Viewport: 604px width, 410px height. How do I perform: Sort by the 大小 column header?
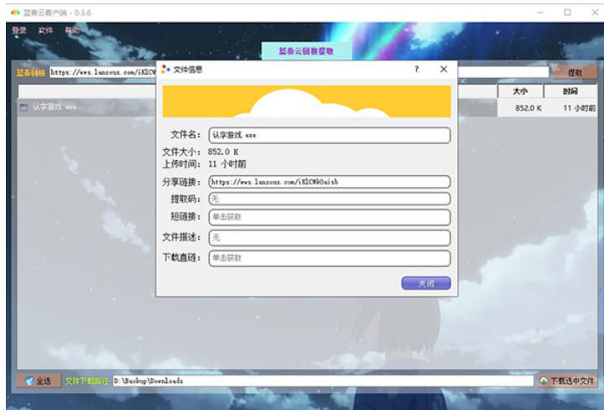[519, 91]
